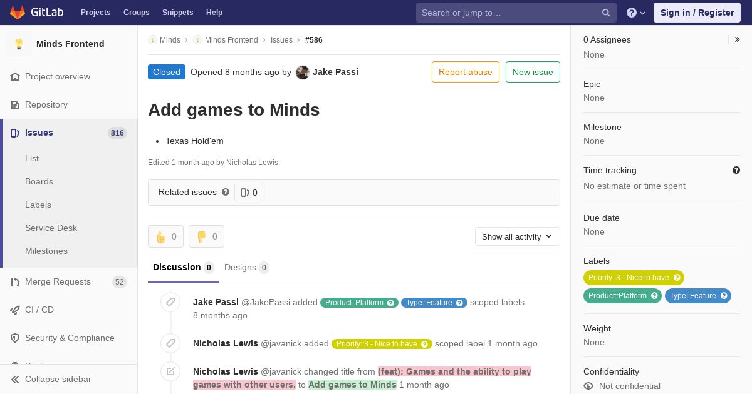Open the Show all activity dropdown
The image size is (752, 394).
(518, 236)
